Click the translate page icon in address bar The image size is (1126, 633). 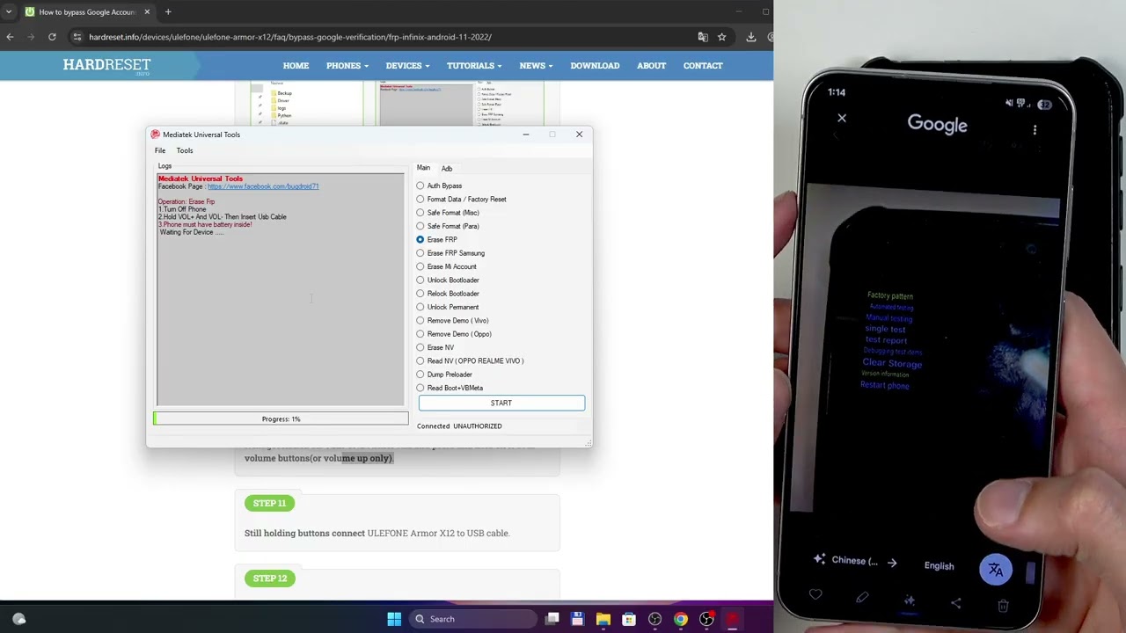click(703, 37)
